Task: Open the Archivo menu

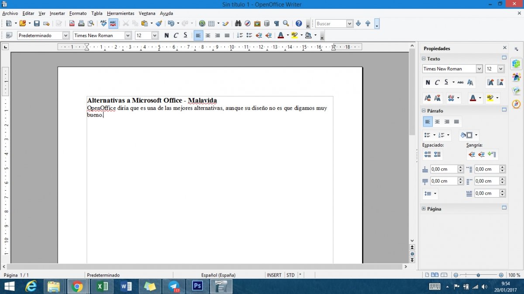Action: (10, 14)
